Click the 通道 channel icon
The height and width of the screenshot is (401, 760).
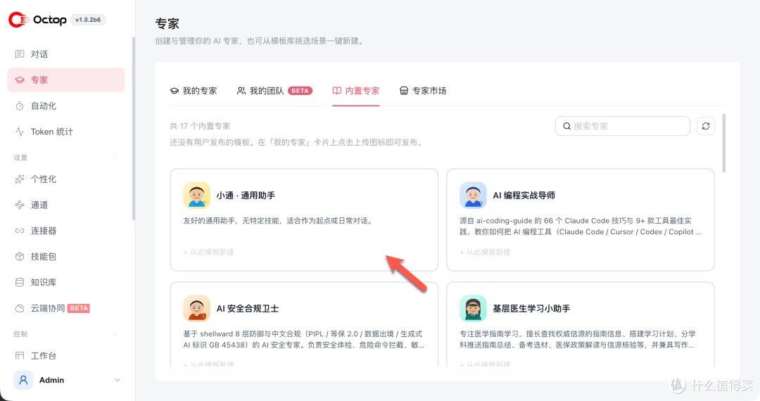pyautogui.click(x=20, y=205)
